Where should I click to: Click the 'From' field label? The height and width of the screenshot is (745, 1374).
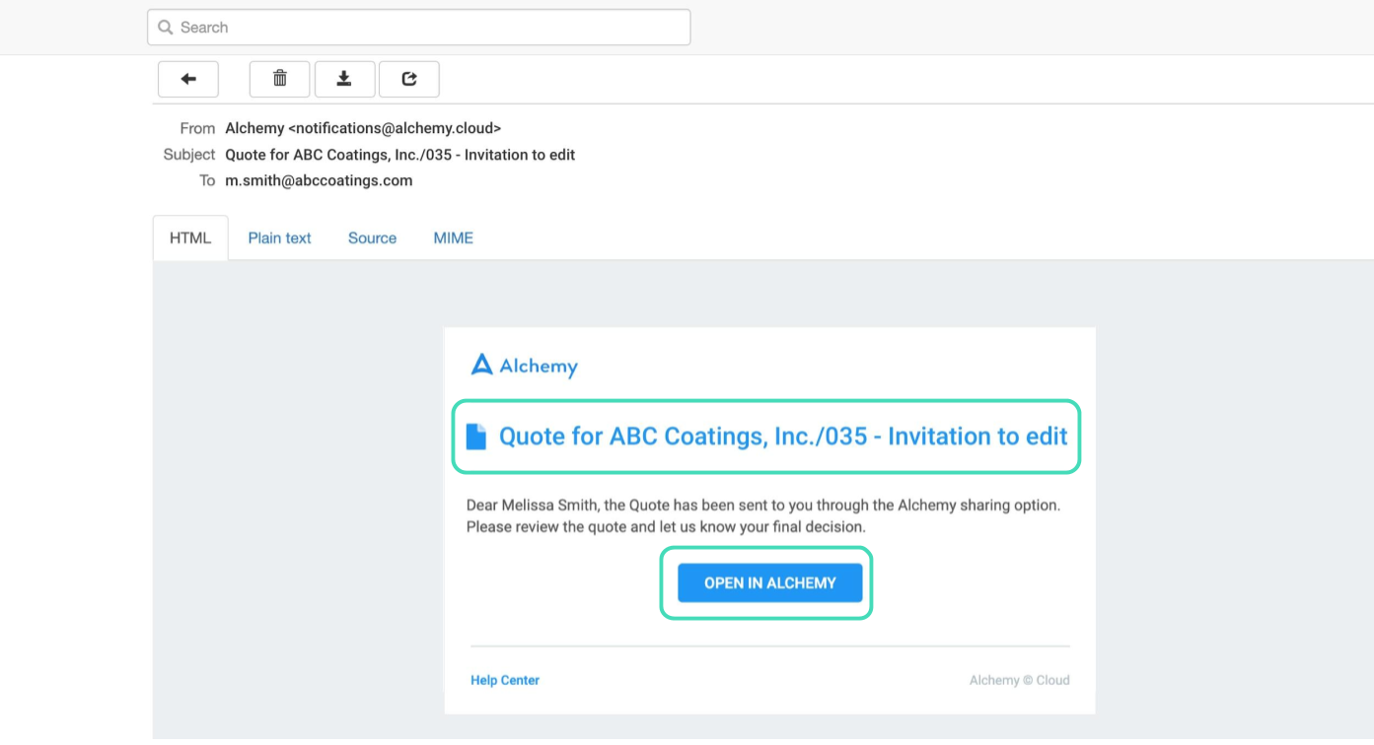197,128
